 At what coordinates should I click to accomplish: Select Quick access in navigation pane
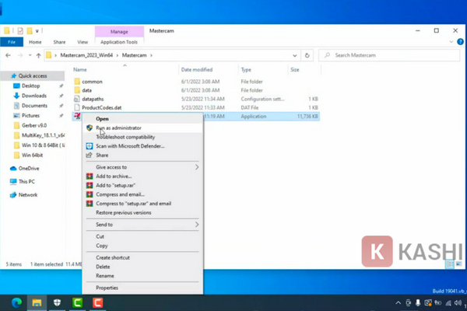(33, 76)
